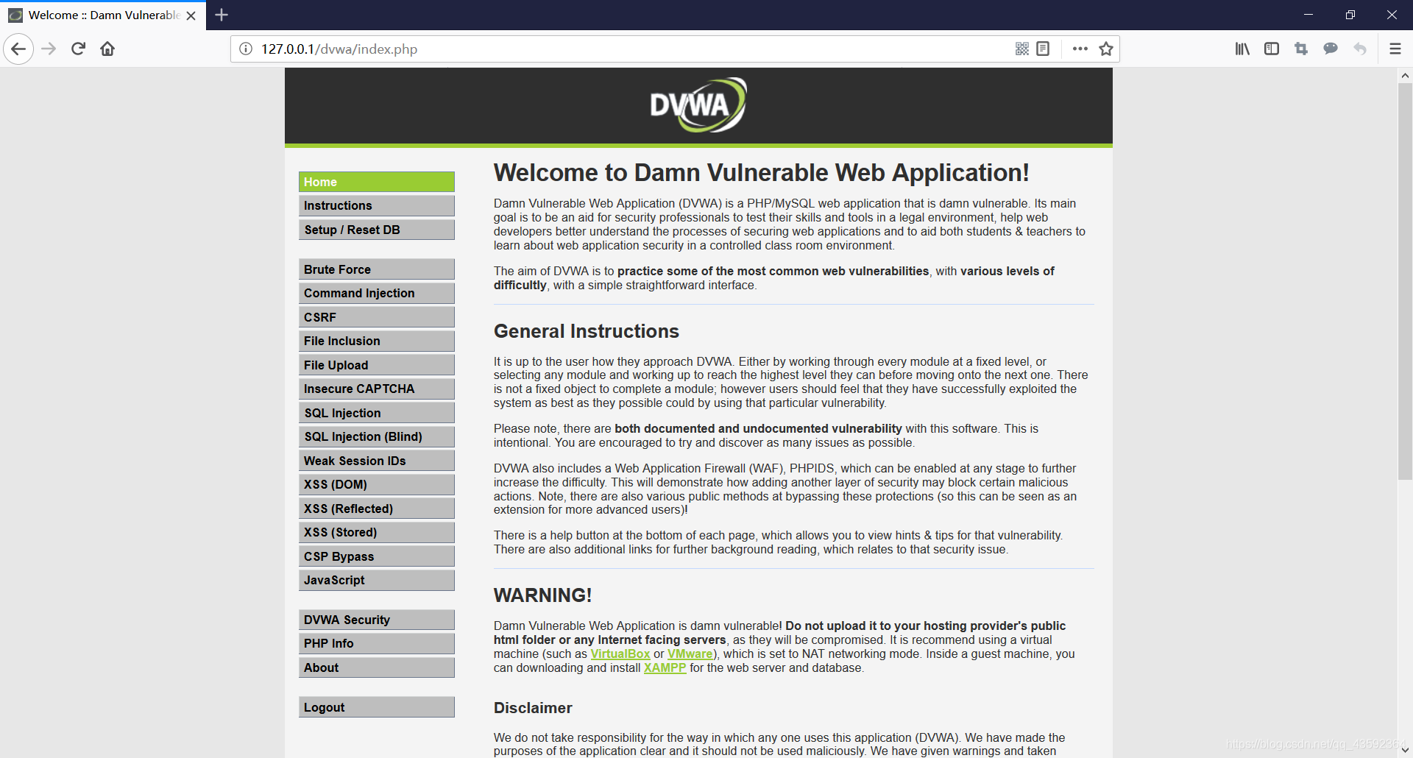Click the scrollbar up arrow

click(x=1405, y=76)
